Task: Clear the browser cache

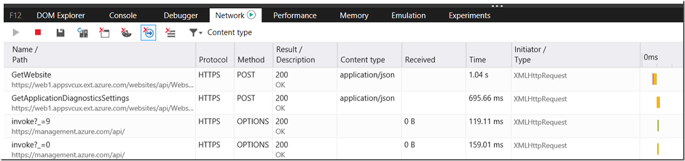Action: (x=105, y=33)
